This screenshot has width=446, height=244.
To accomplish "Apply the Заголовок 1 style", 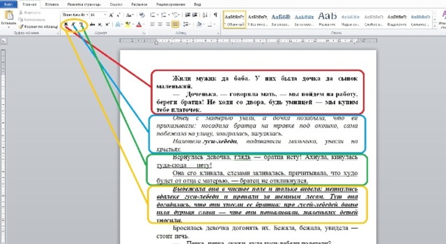I will coord(281,20).
